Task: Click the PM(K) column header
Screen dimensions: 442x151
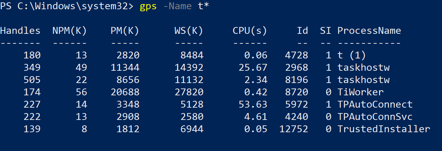Action: click(125, 31)
